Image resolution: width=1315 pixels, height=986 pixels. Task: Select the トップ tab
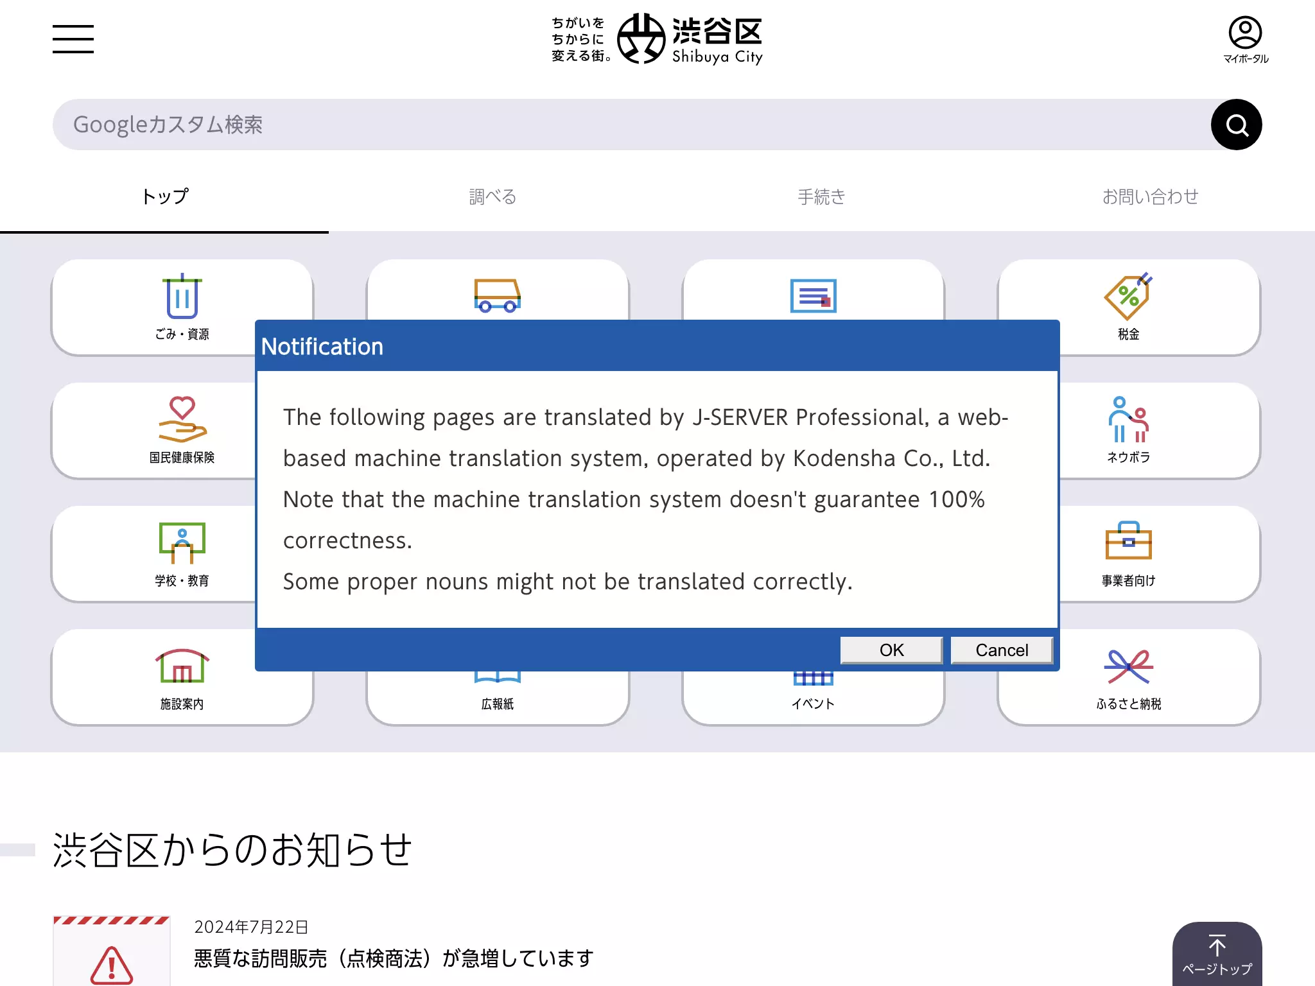164,196
